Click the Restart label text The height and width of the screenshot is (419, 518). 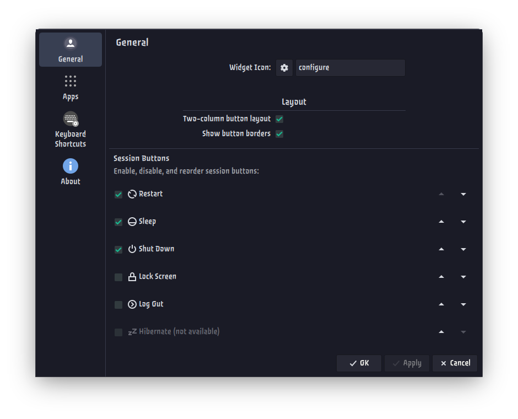(x=150, y=194)
